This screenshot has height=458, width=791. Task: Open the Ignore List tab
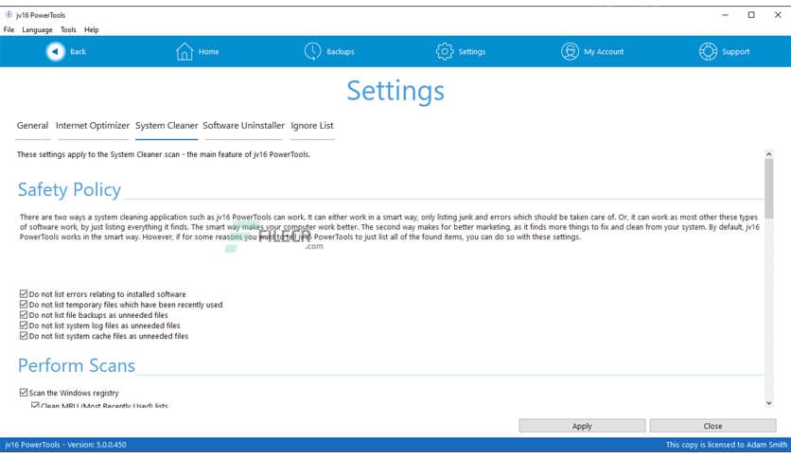click(311, 126)
